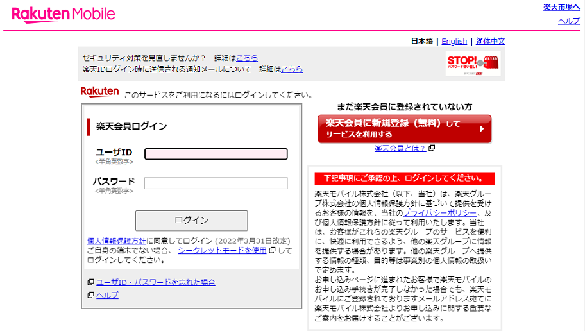The image size is (585, 331).
Task: Open 個人情報保護方針 link
Action: click(116, 241)
